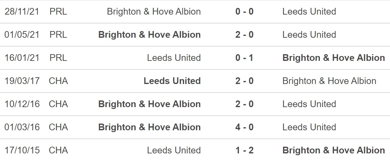Select the 17/10/15 match date

(22, 150)
